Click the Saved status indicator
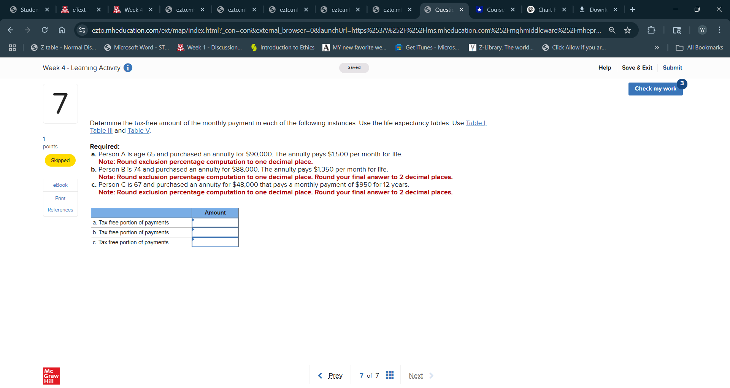Image resolution: width=730 pixels, height=388 pixels. 354,68
